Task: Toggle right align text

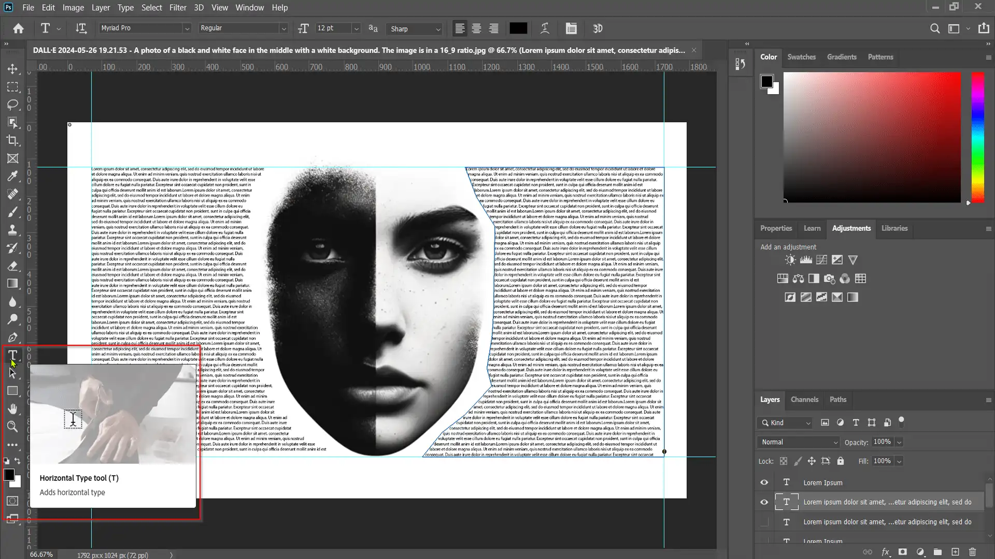Action: [493, 28]
